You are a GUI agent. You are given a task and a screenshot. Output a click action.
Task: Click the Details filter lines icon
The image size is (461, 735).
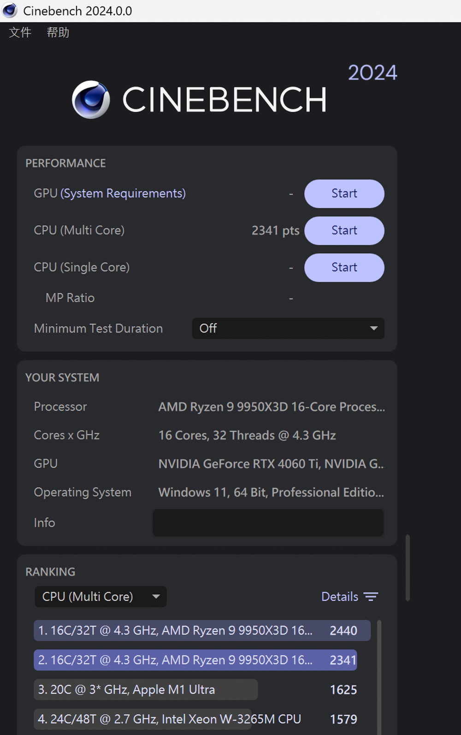pos(371,597)
